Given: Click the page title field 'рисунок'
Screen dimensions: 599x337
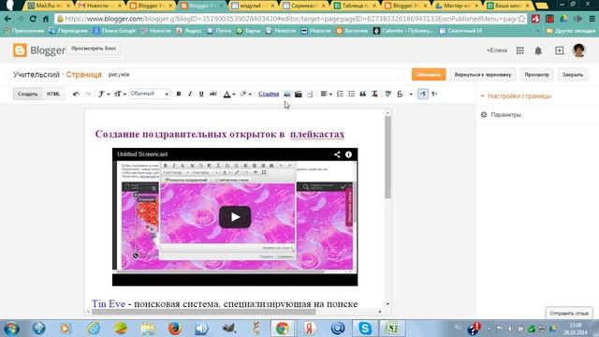Looking at the screenshot, I should point(254,75).
